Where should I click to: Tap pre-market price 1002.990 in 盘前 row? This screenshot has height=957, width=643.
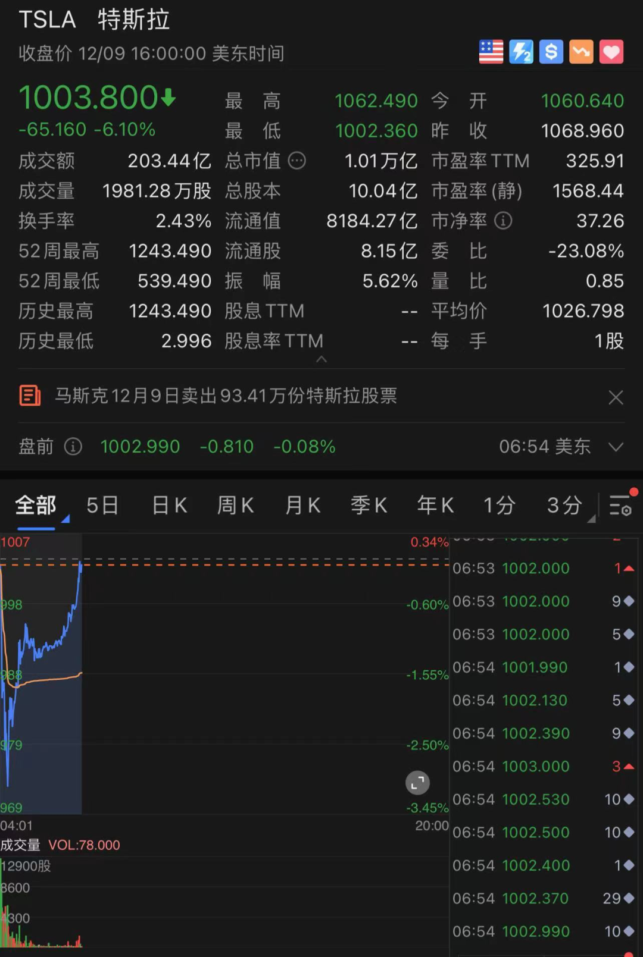tap(140, 446)
